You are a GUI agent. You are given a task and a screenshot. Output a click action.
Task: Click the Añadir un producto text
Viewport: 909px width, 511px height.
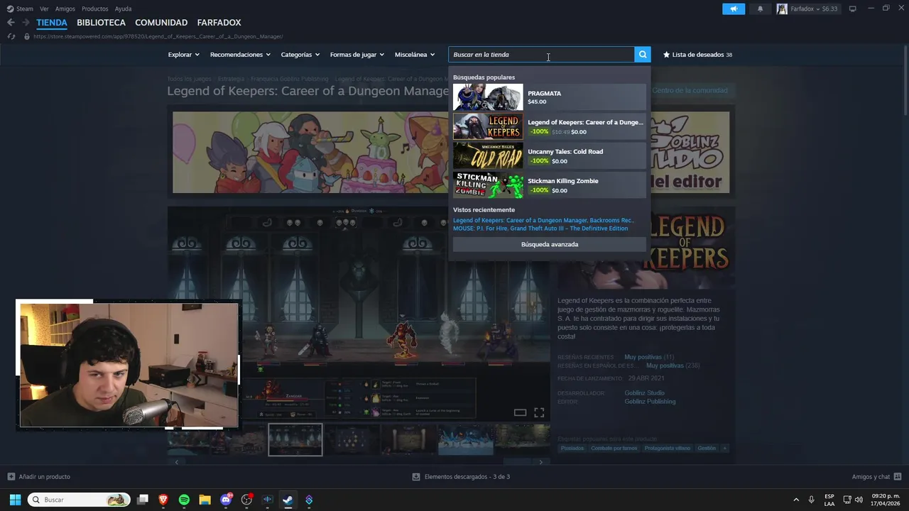point(44,477)
